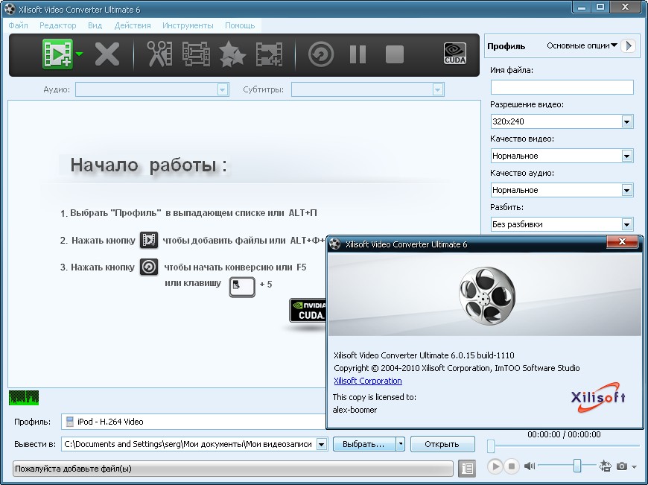This screenshot has width=648, height=485.
Task: Open the Merge filmstrip tool
Action: 196,54
